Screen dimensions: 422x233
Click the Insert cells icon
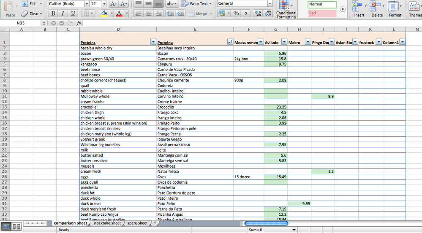[358, 7]
